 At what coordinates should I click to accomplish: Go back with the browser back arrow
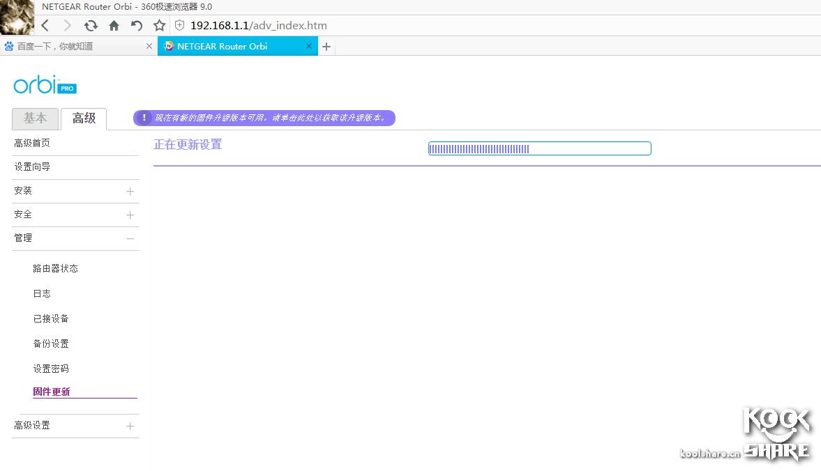tap(45, 25)
